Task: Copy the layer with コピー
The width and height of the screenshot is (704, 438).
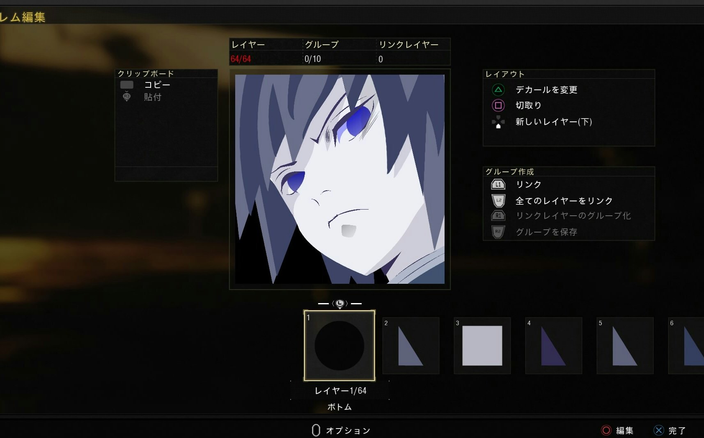Action: pyautogui.click(x=157, y=84)
